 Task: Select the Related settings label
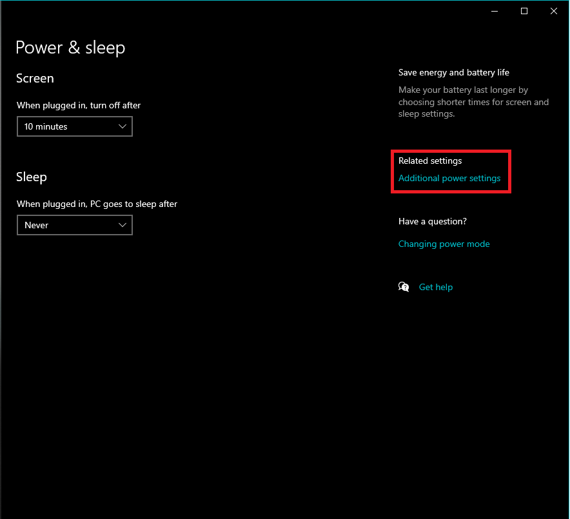429,161
